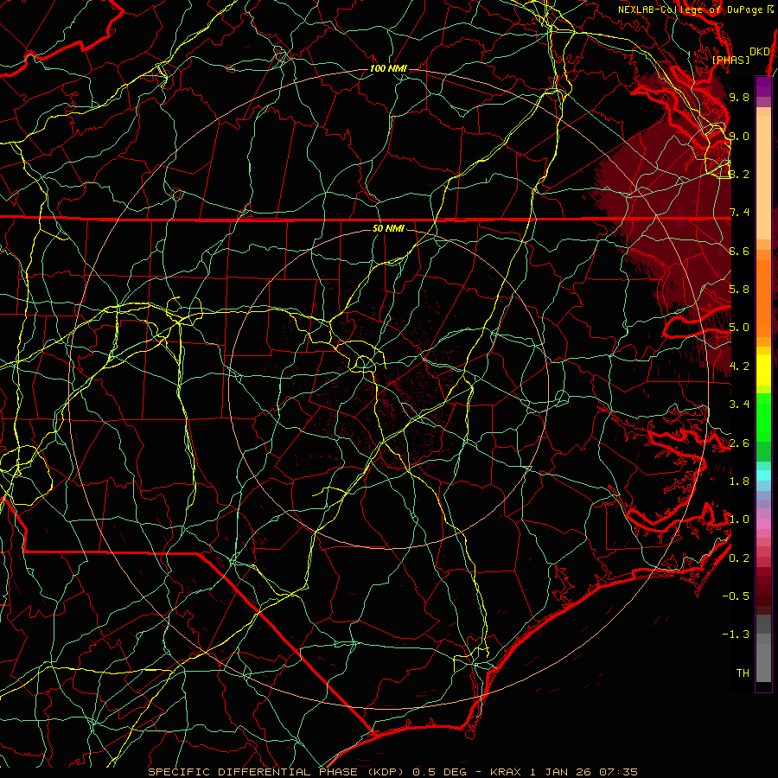Click the 1.0 value on color scale
Viewport: 778px width, 778px height.
pyautogui.click(x=739, y=520)
